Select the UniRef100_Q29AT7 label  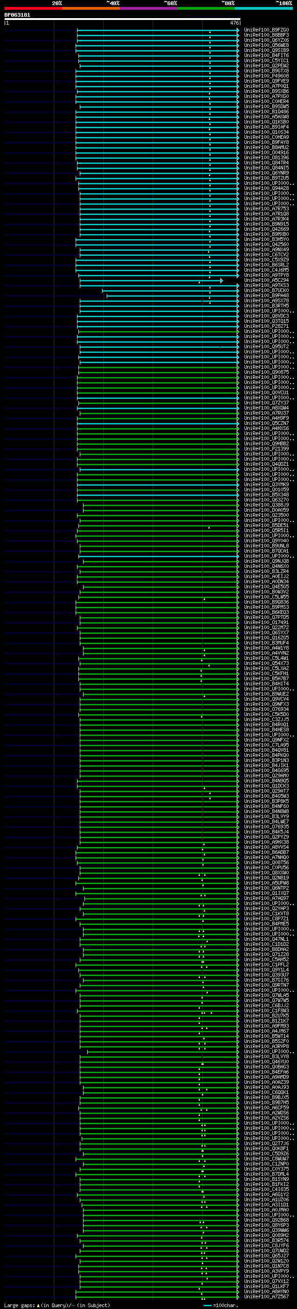coord(266,791)
